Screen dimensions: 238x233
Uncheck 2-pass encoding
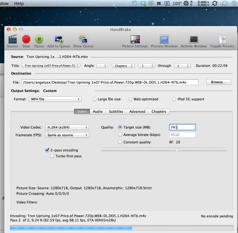(47, 150)
